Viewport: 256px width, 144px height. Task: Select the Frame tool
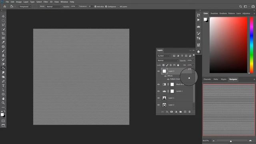[3, 38]
